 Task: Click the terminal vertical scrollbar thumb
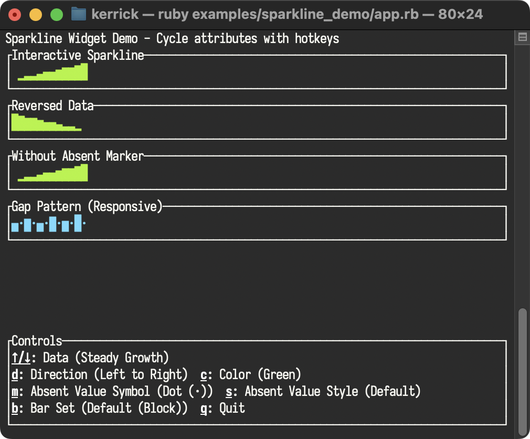tap(523, 372)
